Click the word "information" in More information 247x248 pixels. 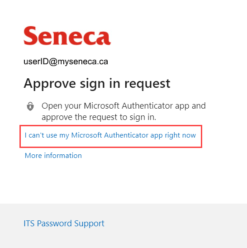63,156
